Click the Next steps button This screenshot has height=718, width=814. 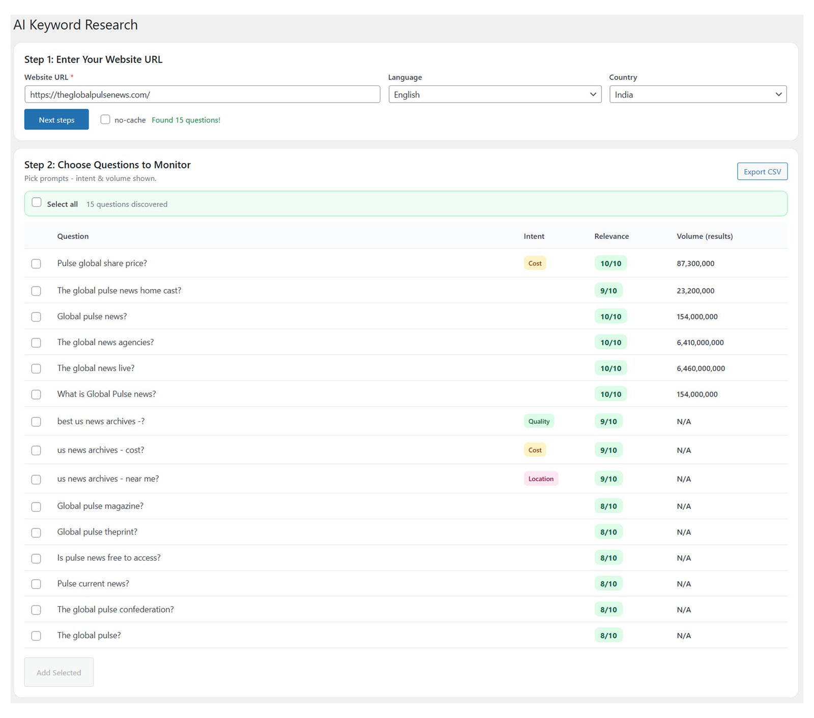coord(56,119)
